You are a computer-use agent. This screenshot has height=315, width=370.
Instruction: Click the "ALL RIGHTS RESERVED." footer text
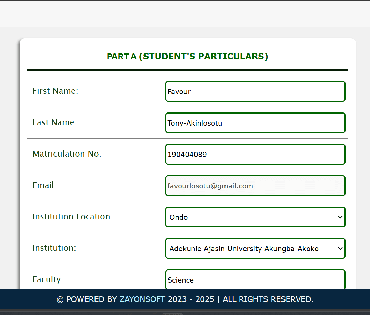(x=268, y=299)
